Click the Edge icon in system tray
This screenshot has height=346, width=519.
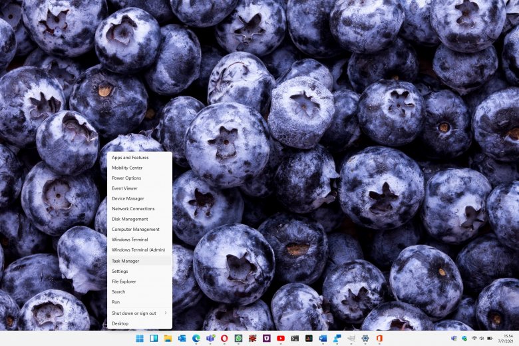click(464, 339)
